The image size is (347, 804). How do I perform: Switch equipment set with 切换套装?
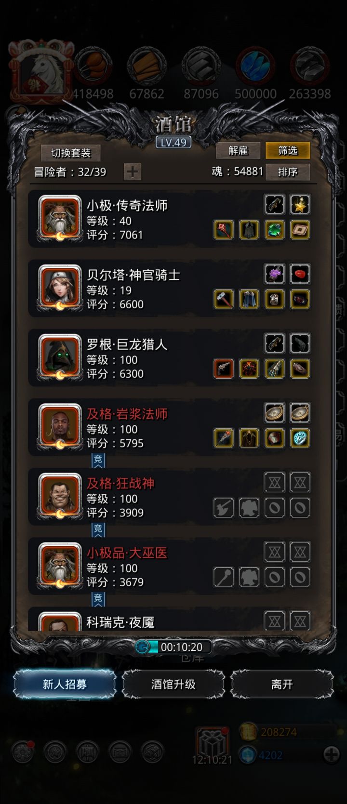coord(71,153)
